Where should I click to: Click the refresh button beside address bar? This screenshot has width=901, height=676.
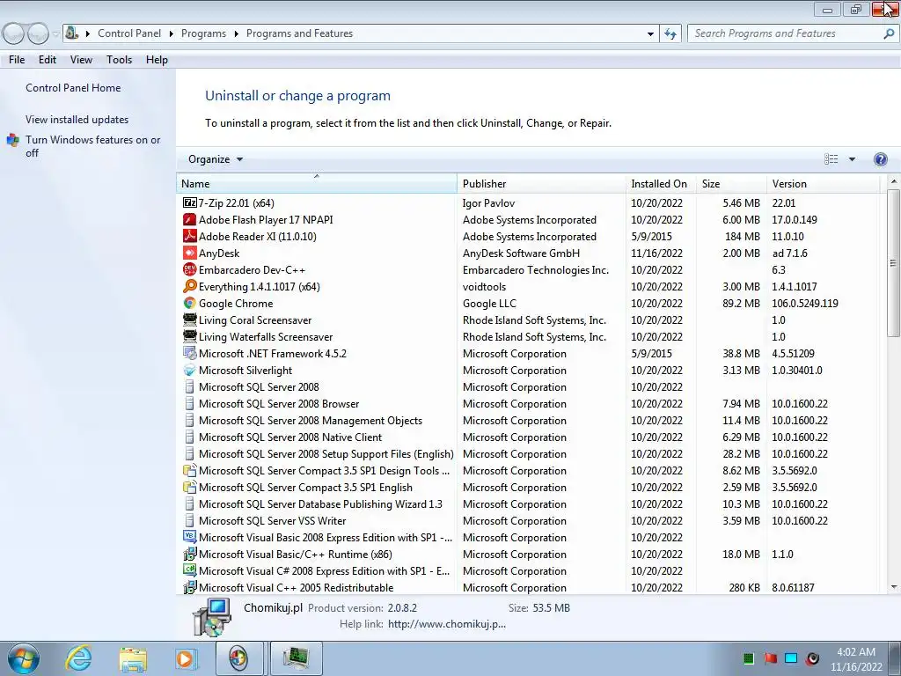click(x=670, y=33)
